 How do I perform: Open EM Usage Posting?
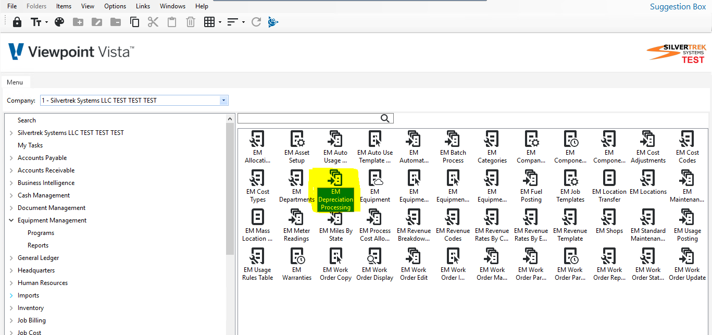tap(688, 226)
